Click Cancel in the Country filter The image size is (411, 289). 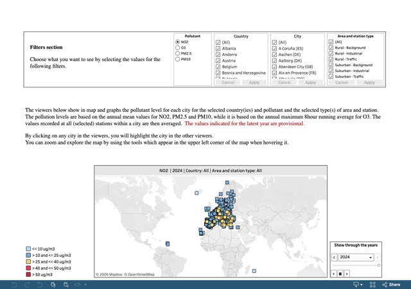click(x=228, y=82)
